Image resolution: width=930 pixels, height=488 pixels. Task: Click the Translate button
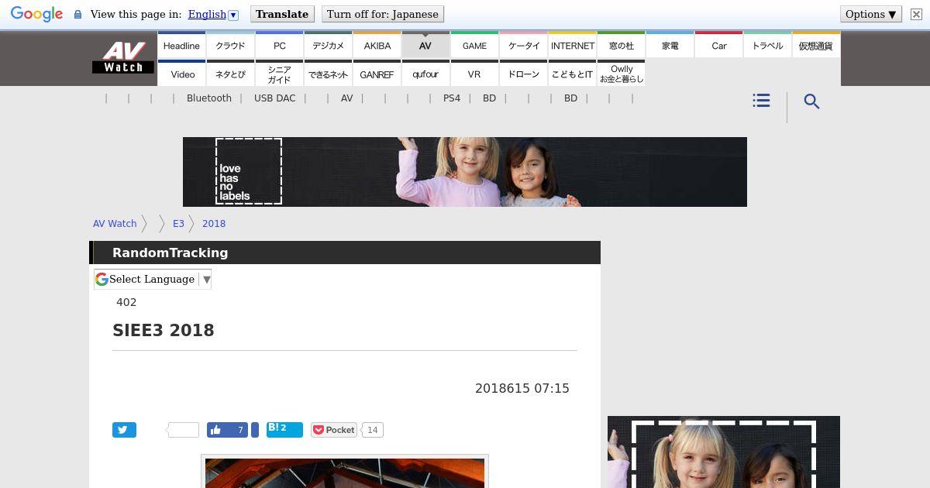coord(282,14)
